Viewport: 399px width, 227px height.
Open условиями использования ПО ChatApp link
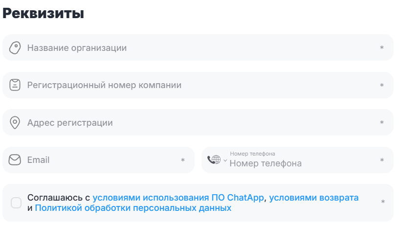(x=178, y=198)
